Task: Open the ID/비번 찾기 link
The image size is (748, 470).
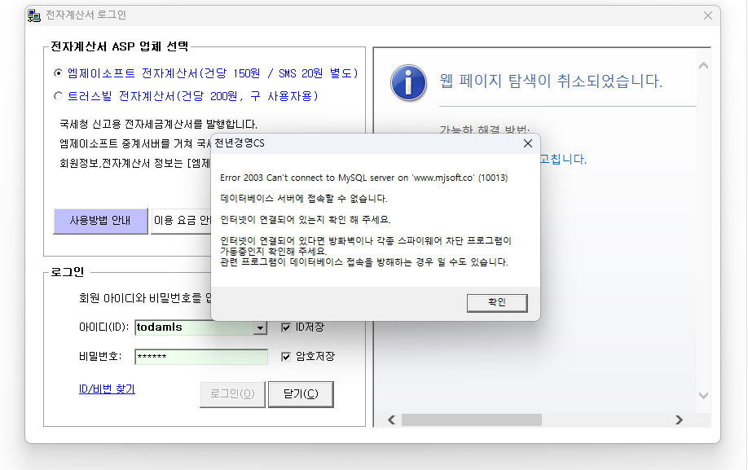Action: pyautogui.click(x=107, y=389)
